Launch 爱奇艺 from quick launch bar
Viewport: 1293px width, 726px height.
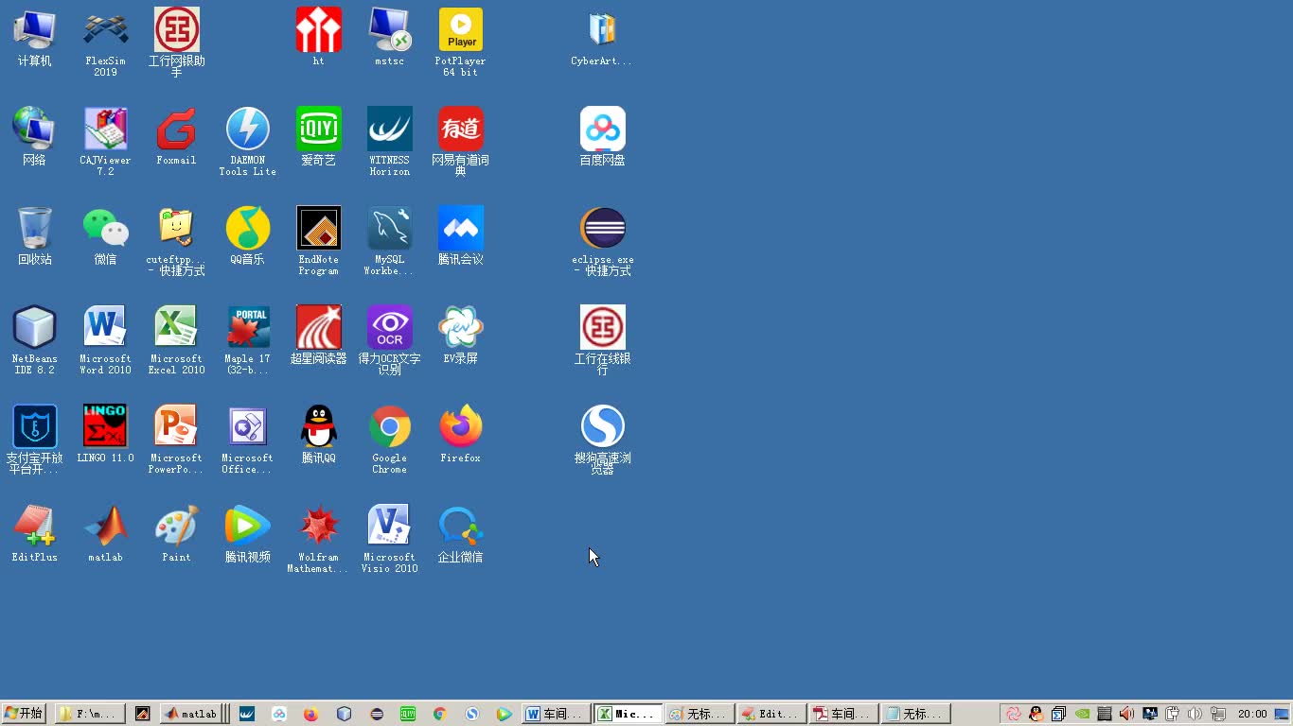point(408,714)
